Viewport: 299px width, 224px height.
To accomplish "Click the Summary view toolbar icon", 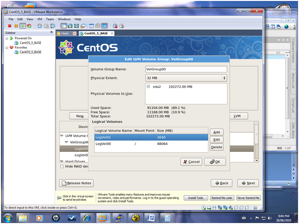I will point(91,26).
